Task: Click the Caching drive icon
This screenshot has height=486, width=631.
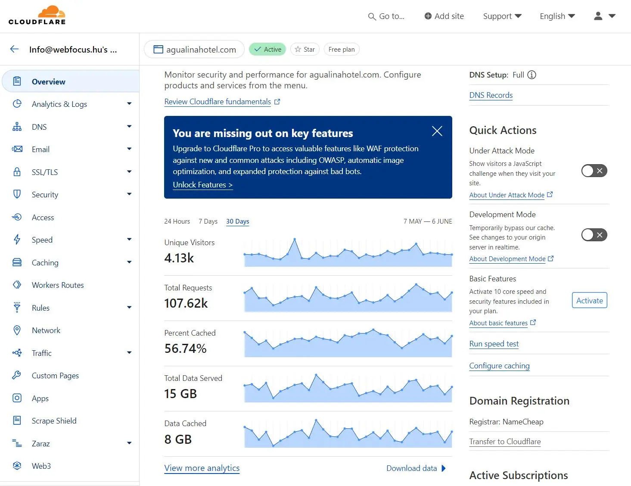Action: coord(17,262)
